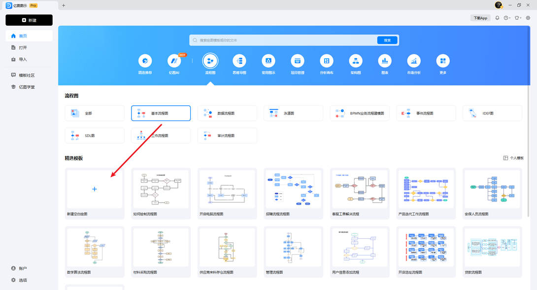This screenshot has height=290, width=537.
Task: Click the user avatar in title bar
Action: pos(499,5)
